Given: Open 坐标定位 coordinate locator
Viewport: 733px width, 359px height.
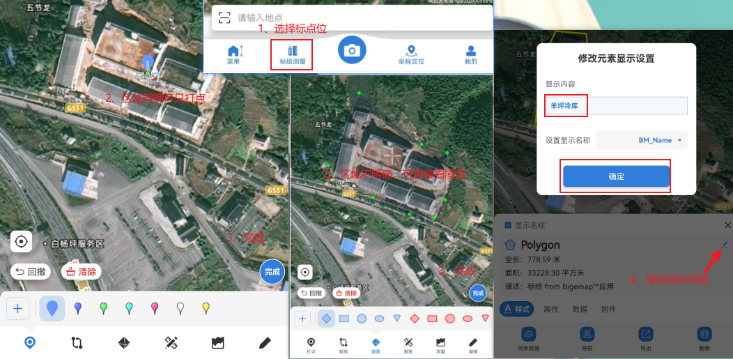Looking at the screenshot, I should 411,55.
